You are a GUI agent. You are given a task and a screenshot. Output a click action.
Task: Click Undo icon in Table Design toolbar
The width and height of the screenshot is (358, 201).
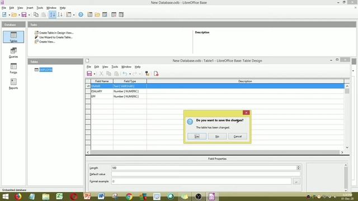pos(125,73)
